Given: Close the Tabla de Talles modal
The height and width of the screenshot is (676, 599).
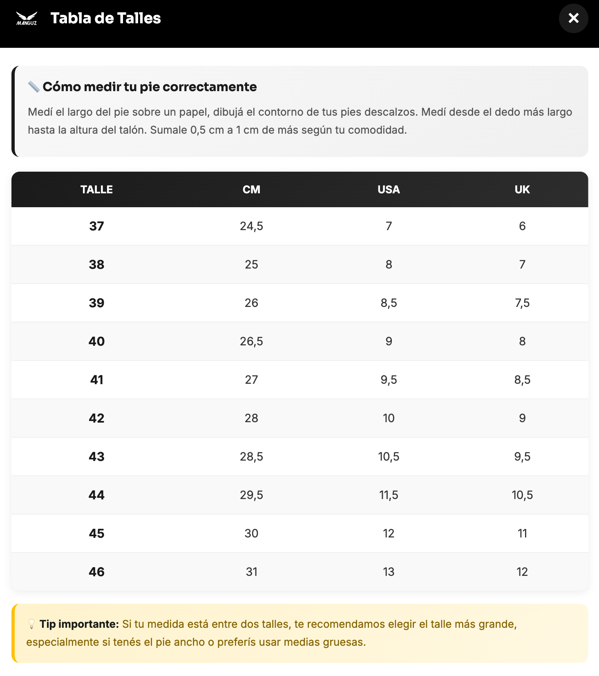Looking at the screenshot, I should 573,18.
